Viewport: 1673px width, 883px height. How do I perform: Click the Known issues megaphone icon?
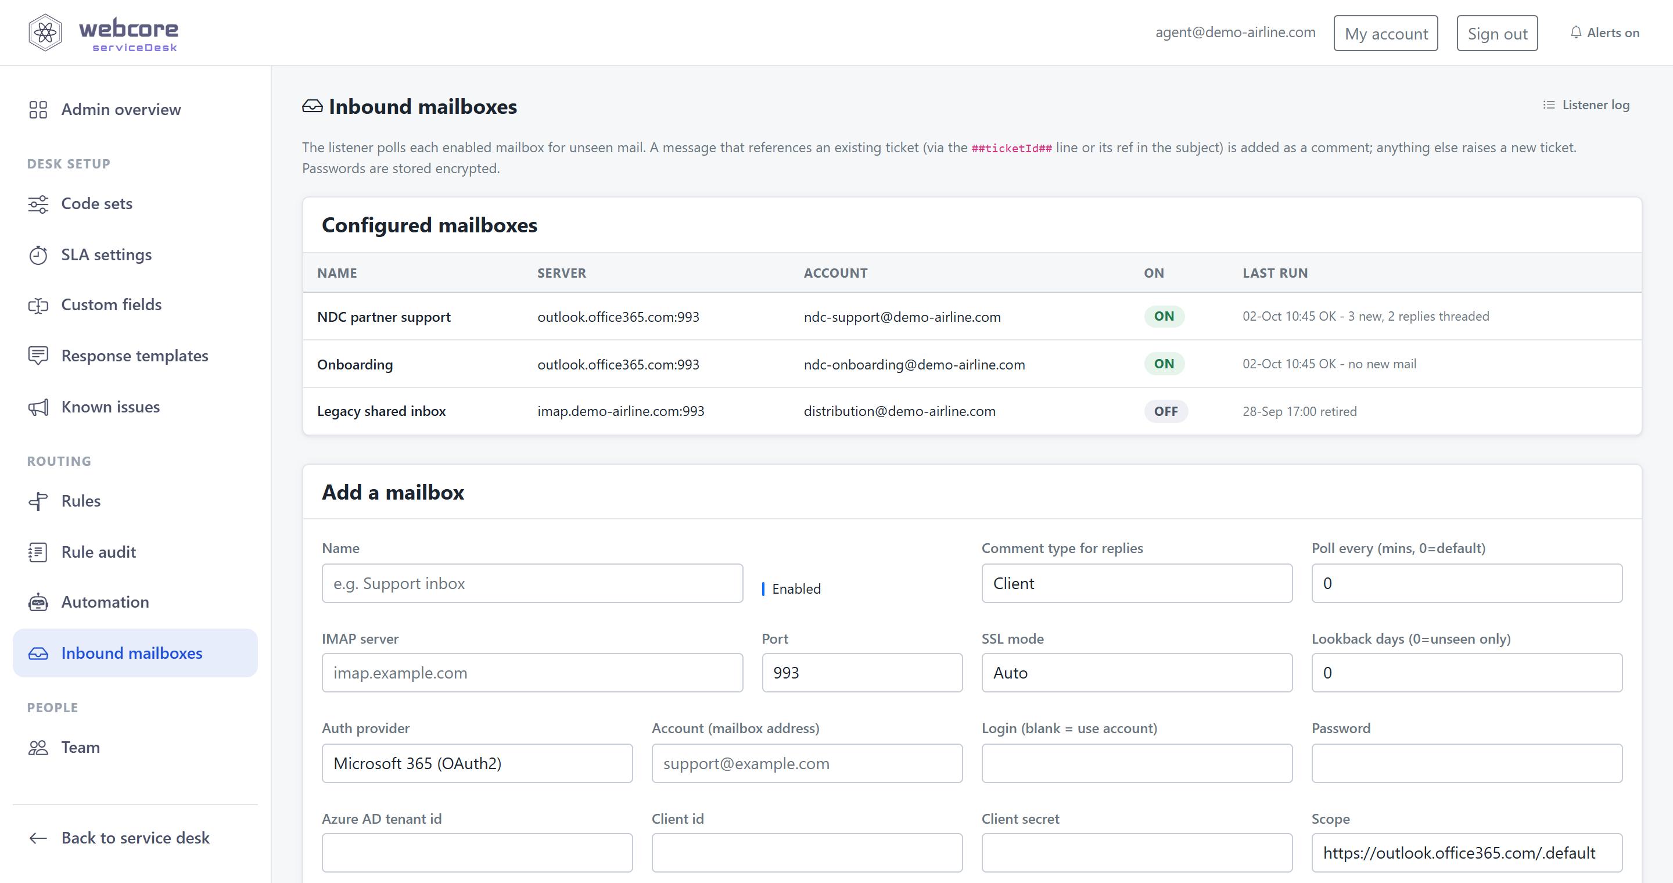click(x=38, y=407)
